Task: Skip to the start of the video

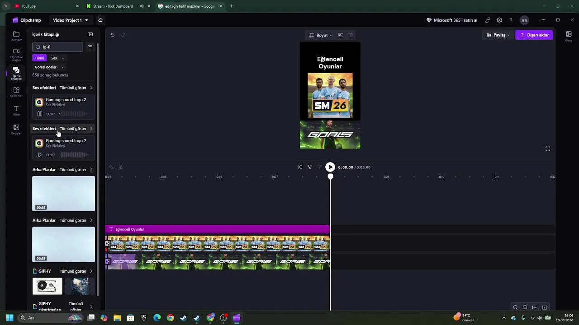Action: coord(300,167)
